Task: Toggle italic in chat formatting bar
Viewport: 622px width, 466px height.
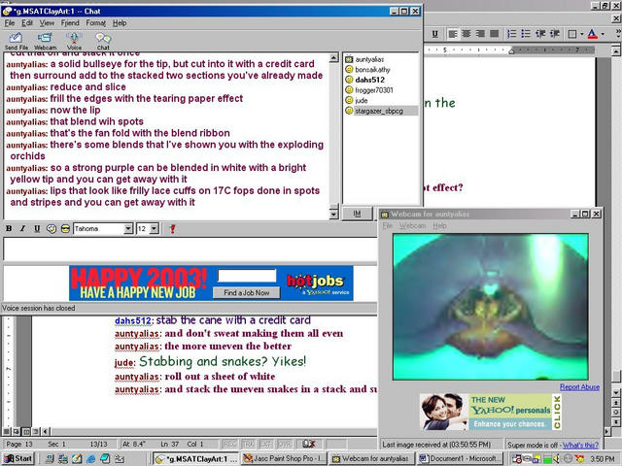Action: [22, 229]
